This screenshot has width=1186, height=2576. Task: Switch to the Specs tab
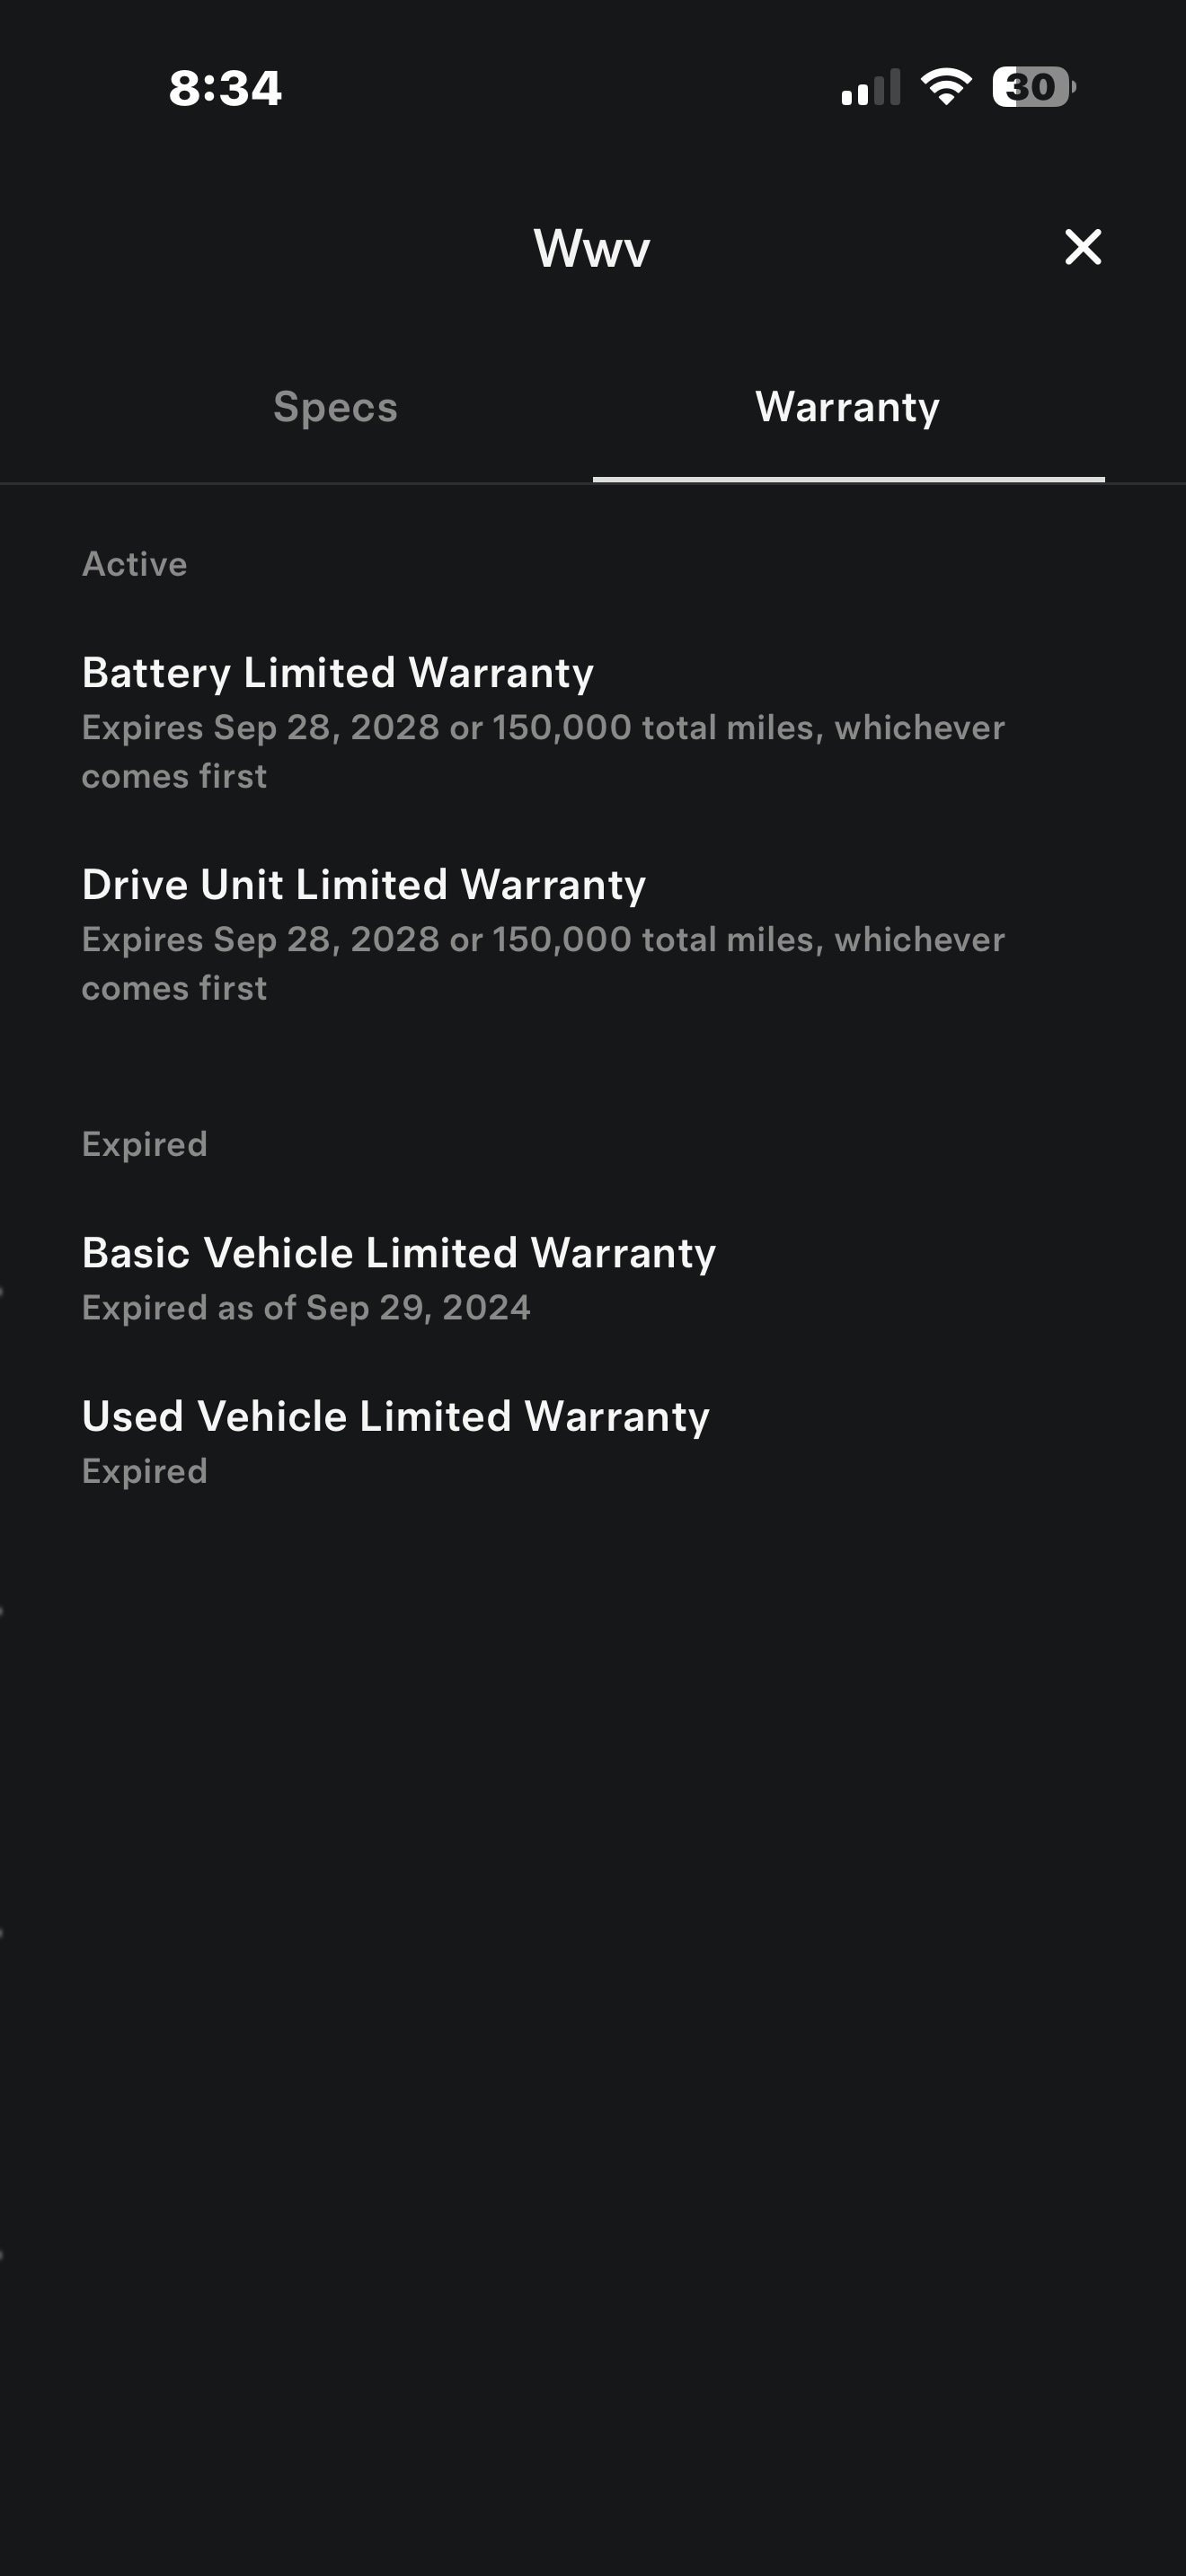click(335, 407)
